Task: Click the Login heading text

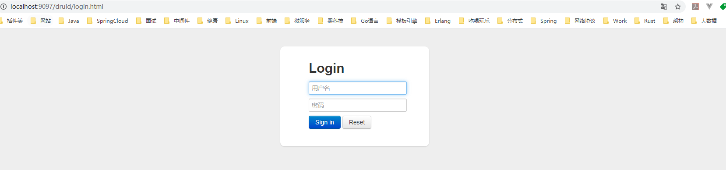Action: tap(327, 68)
